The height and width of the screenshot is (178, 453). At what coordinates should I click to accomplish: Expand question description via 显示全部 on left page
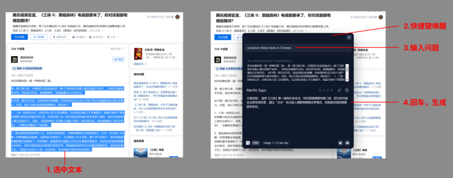(96, 30)
